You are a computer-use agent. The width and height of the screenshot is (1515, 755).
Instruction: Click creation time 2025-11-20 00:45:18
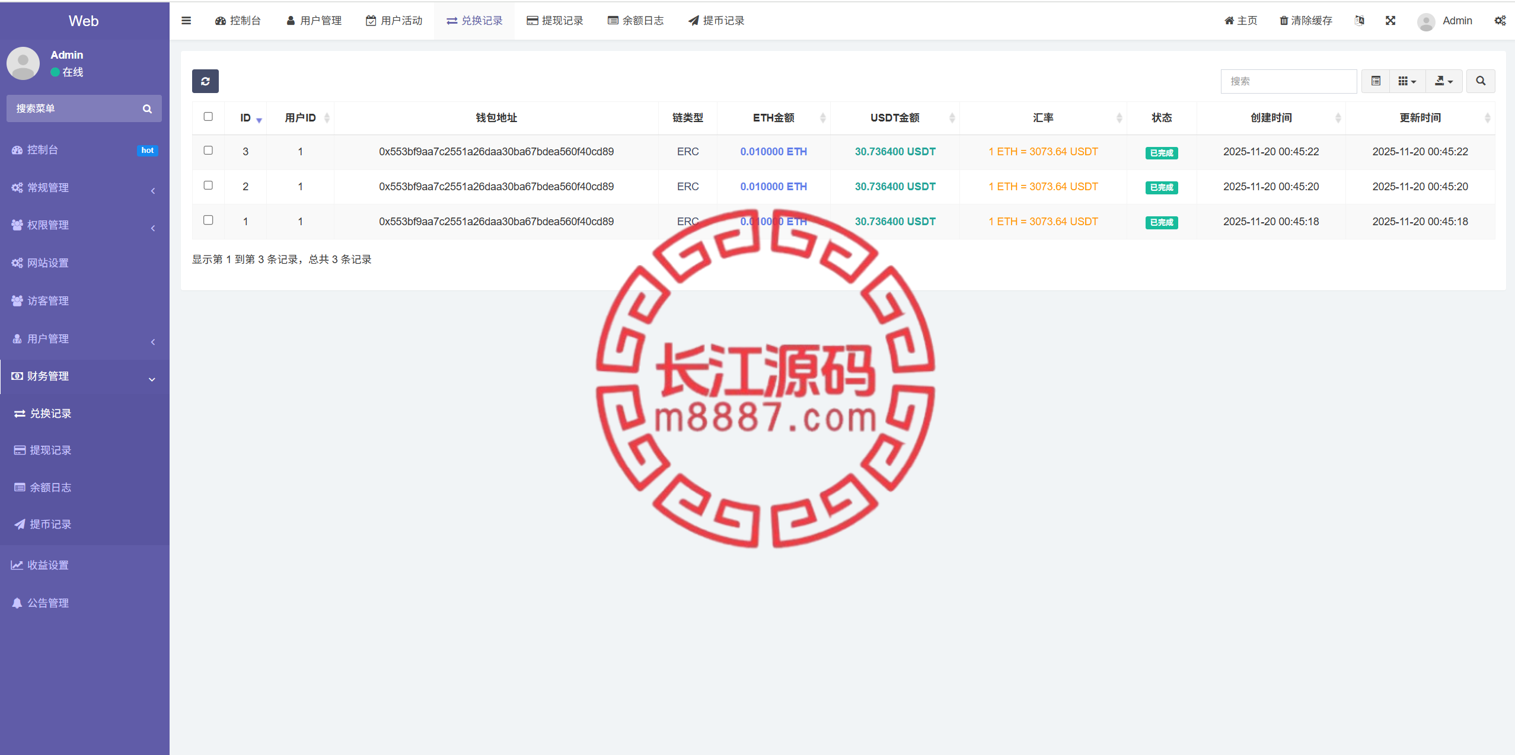pos(1271,222)
